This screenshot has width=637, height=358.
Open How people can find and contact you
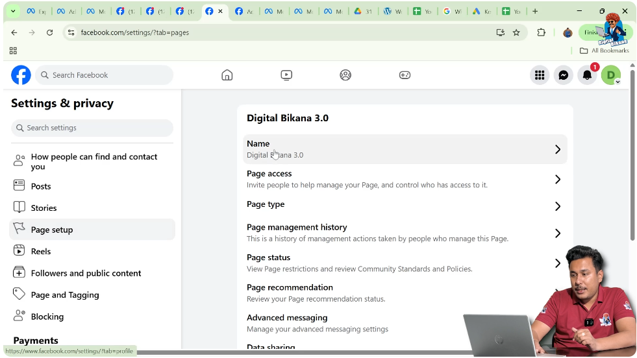click(92, 161)
